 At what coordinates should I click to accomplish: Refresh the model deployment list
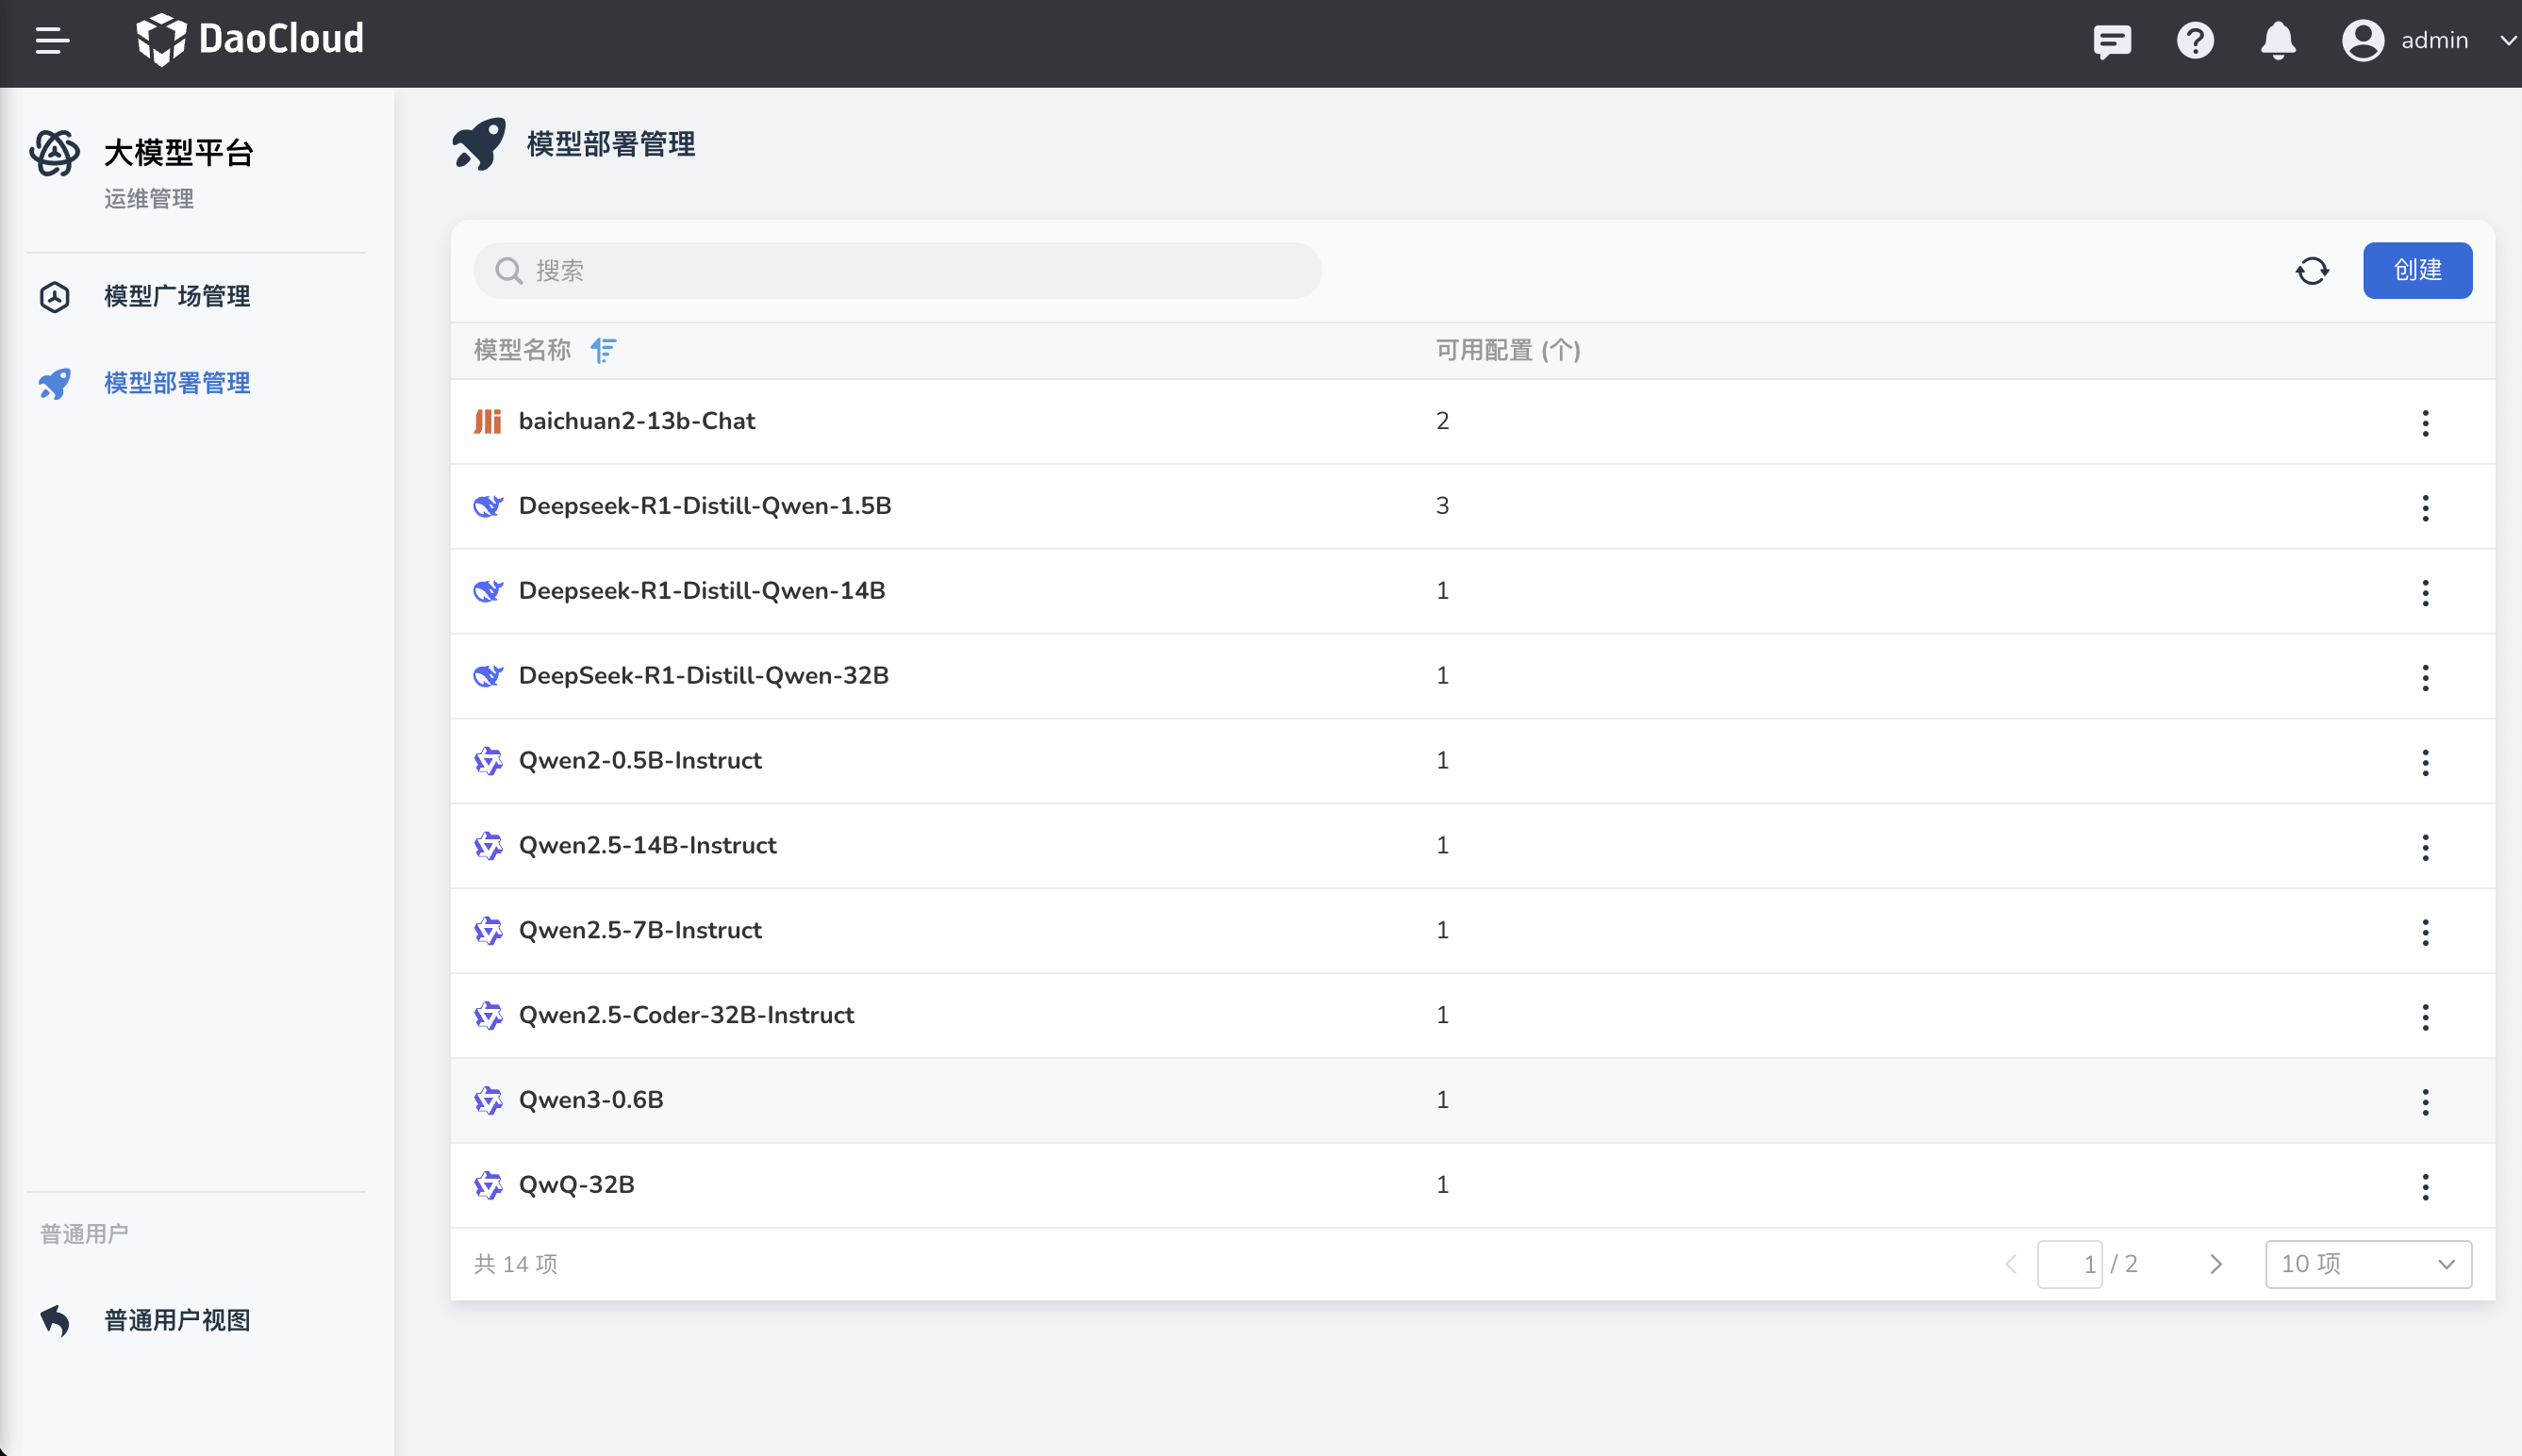tap(2312, 270)
